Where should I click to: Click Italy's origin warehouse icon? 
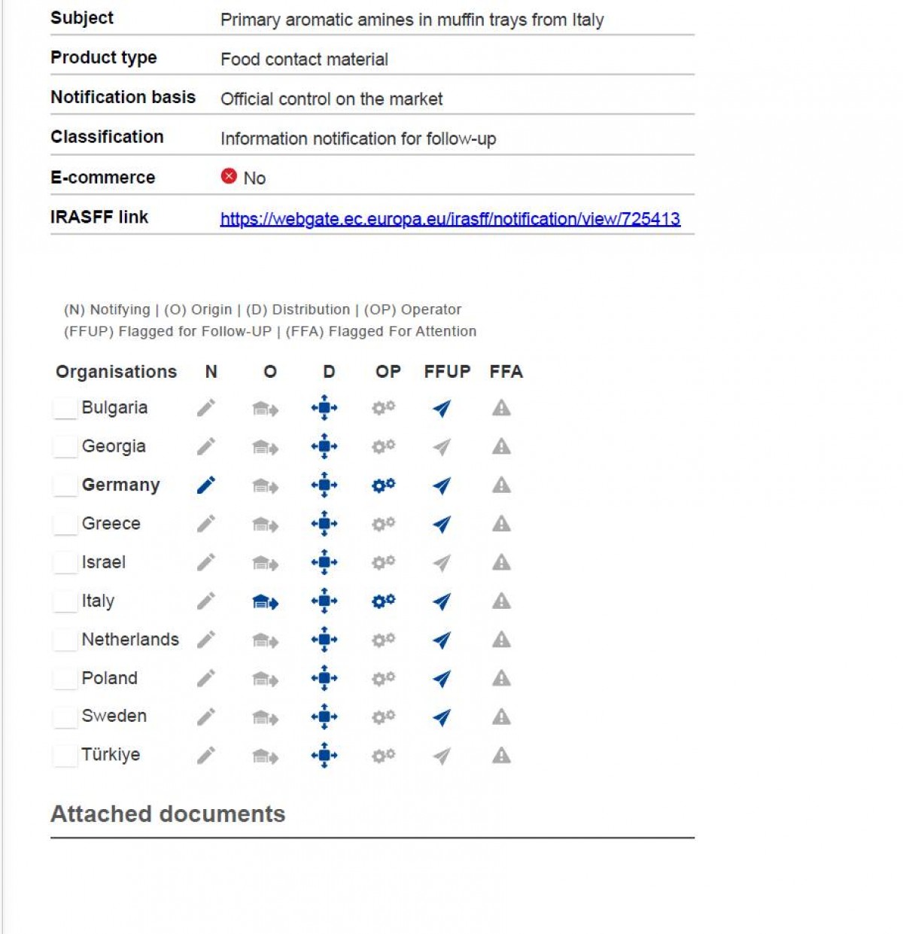[x=265, y=601]
